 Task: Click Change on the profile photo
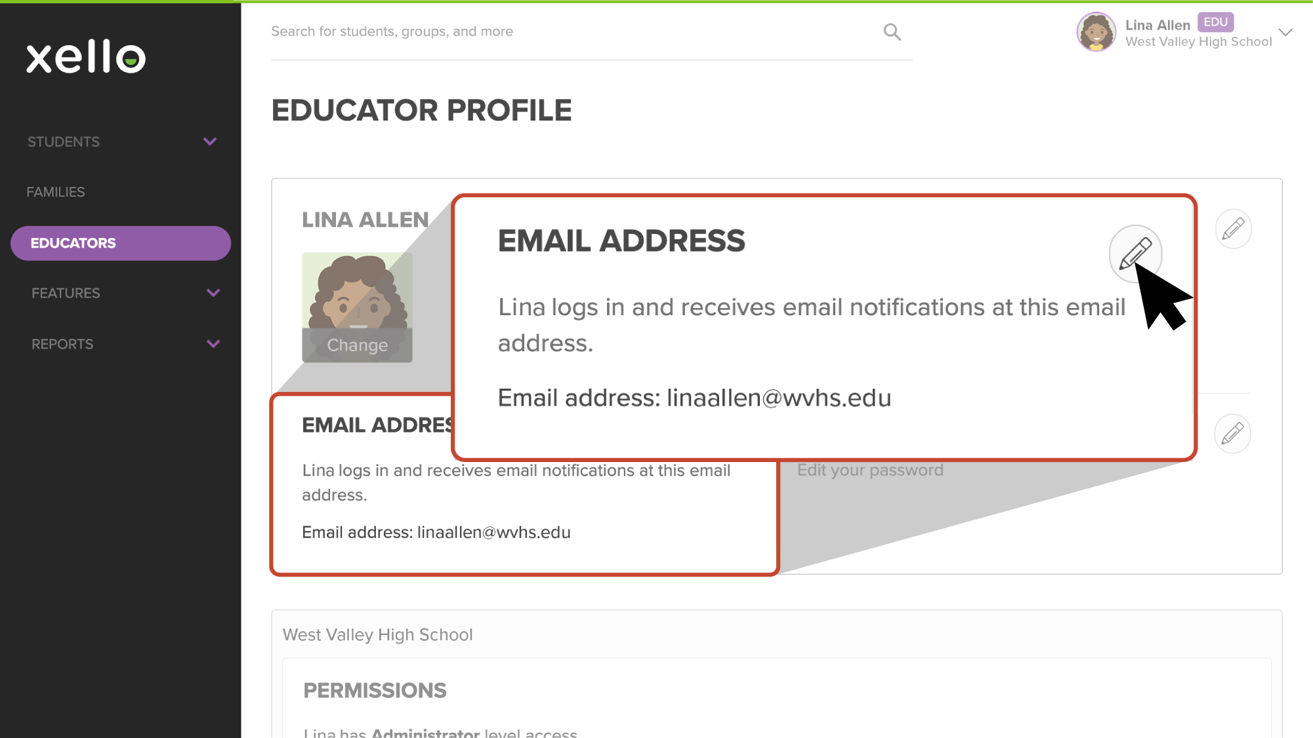coord(357,345)
